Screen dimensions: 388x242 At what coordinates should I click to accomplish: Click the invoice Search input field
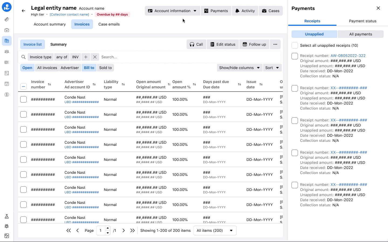pyautogui.click(x=189, y=57)
